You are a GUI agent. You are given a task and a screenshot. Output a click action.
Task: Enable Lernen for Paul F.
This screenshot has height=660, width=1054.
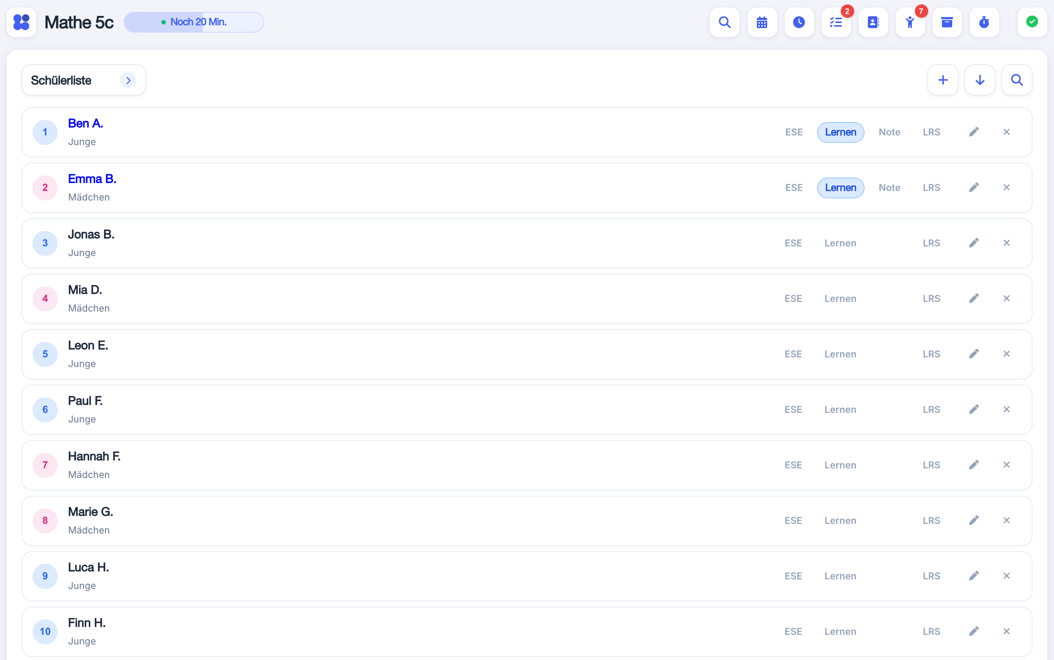pyautogui.click(x=840, y=410)
